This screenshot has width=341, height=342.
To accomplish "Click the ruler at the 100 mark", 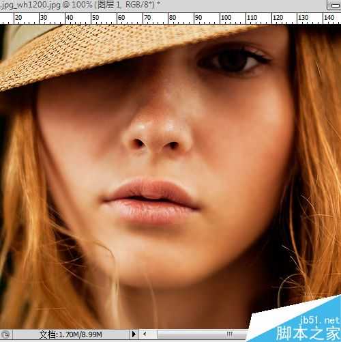I will (226, 18).
